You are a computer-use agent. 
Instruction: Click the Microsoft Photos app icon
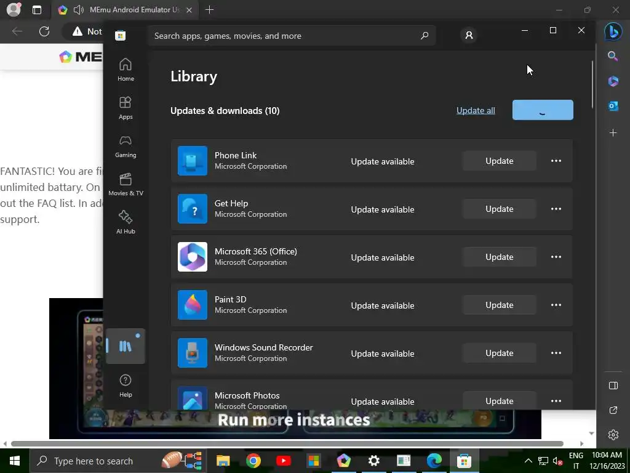(193, 398)
